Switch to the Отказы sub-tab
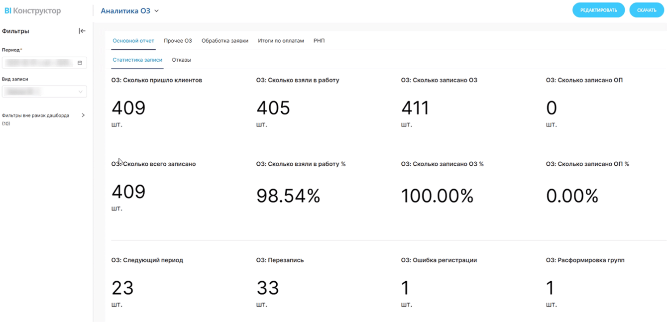 181,60
